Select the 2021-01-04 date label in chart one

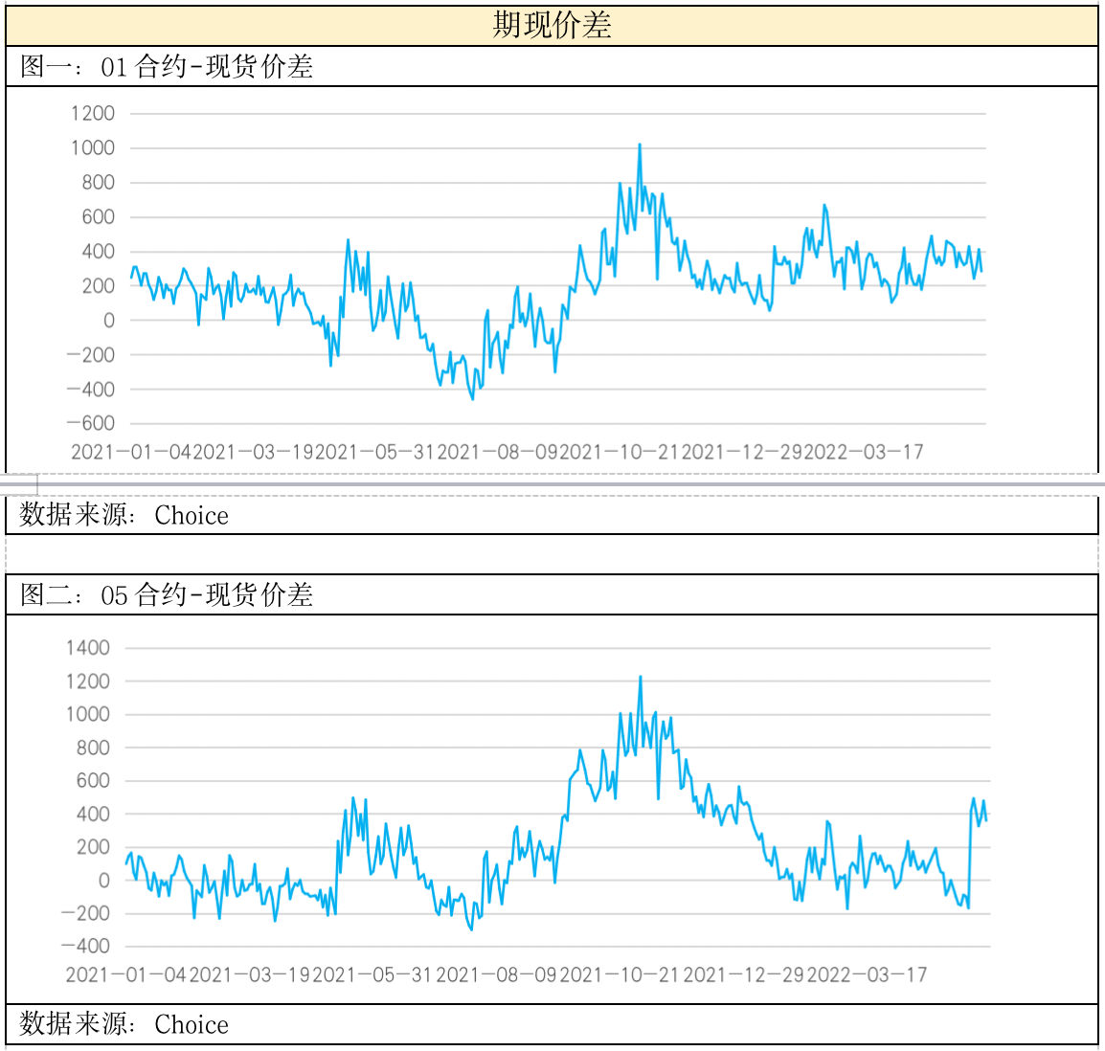click(131, 452)
